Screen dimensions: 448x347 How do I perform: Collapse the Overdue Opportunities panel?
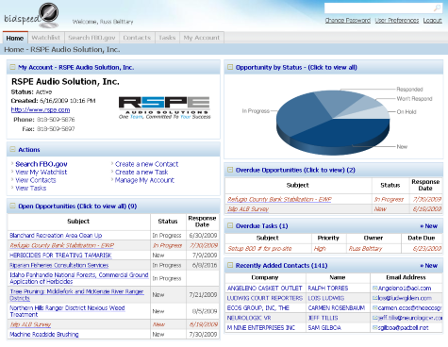click(230, 170)
